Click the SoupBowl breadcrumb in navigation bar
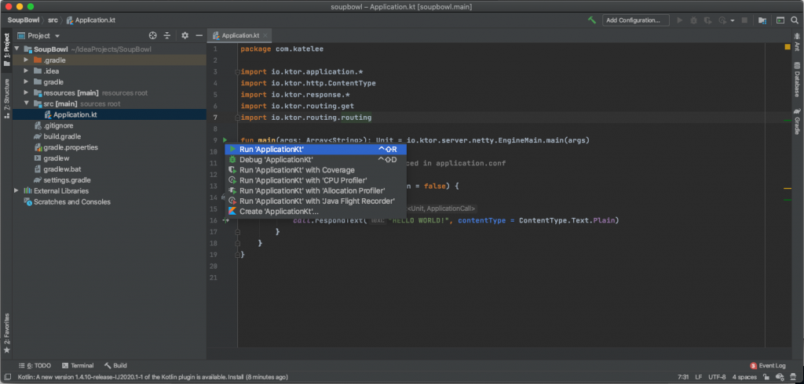Screen dimensions: 804x384 tap(24, 20)
